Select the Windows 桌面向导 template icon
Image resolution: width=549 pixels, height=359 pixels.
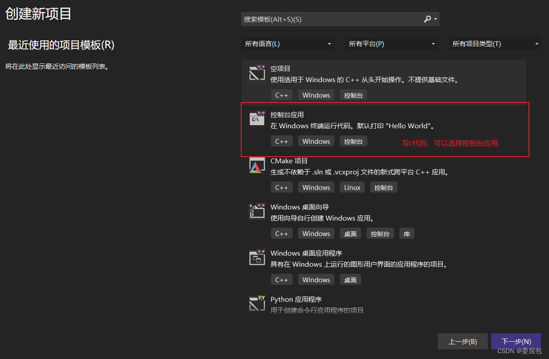tap(257, 211)
